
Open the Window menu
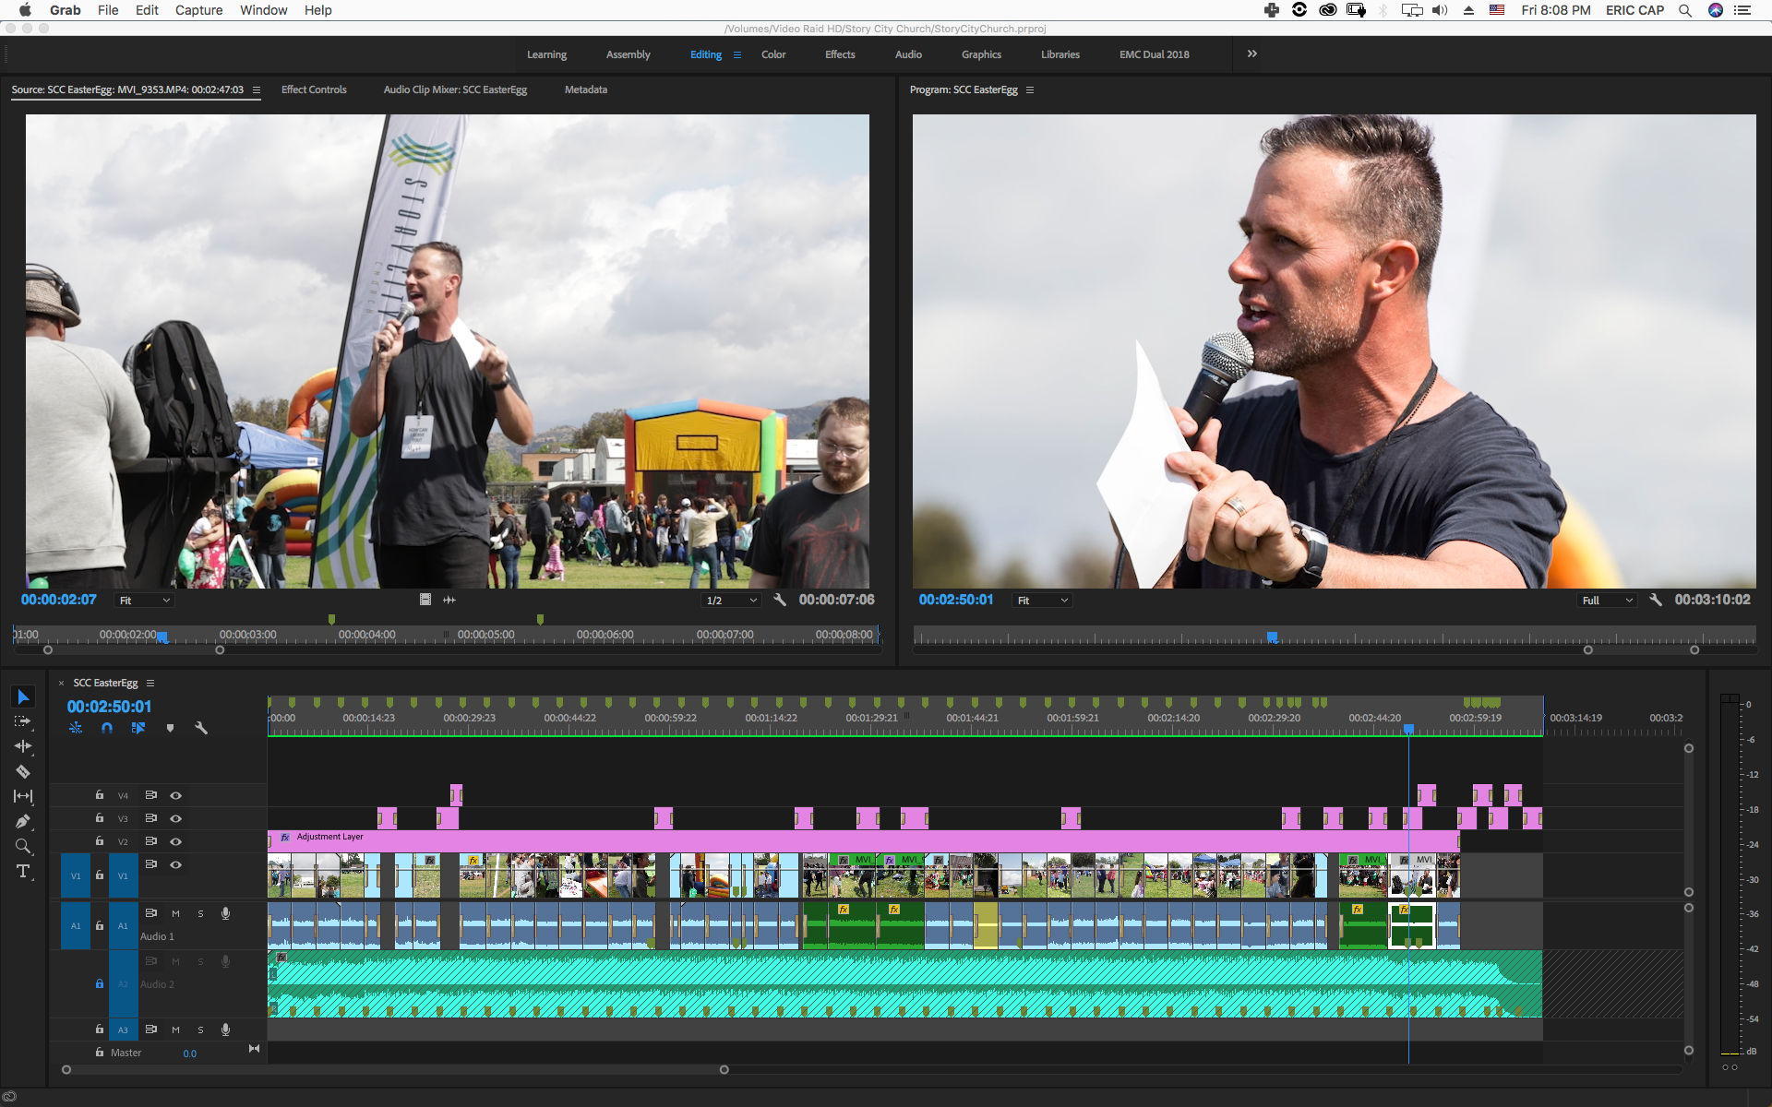click(x=263, y=10)
